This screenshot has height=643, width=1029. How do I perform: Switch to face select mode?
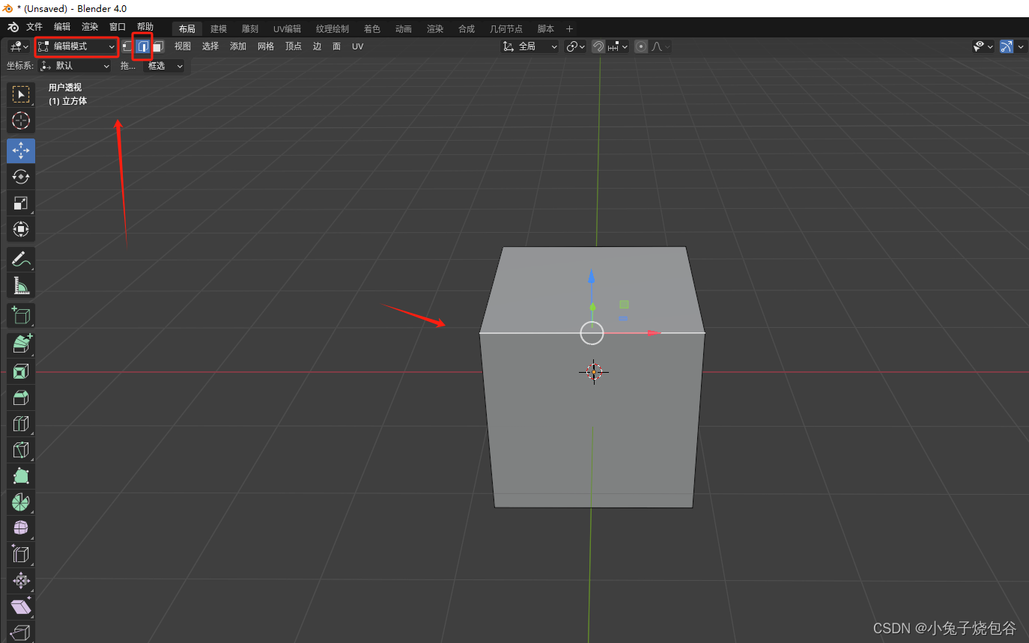pos(157,46)
